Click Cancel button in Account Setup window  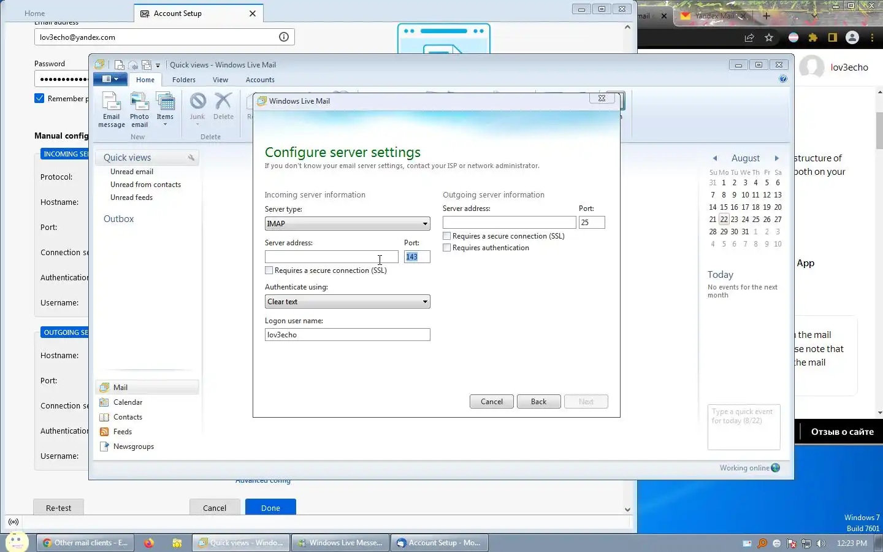coord(215,508)
